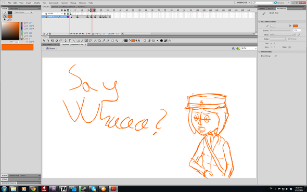Click the stroke color swatch in Color panel
Image resolution: width=307 pixels, height=192 pixels.
[10, 12]
